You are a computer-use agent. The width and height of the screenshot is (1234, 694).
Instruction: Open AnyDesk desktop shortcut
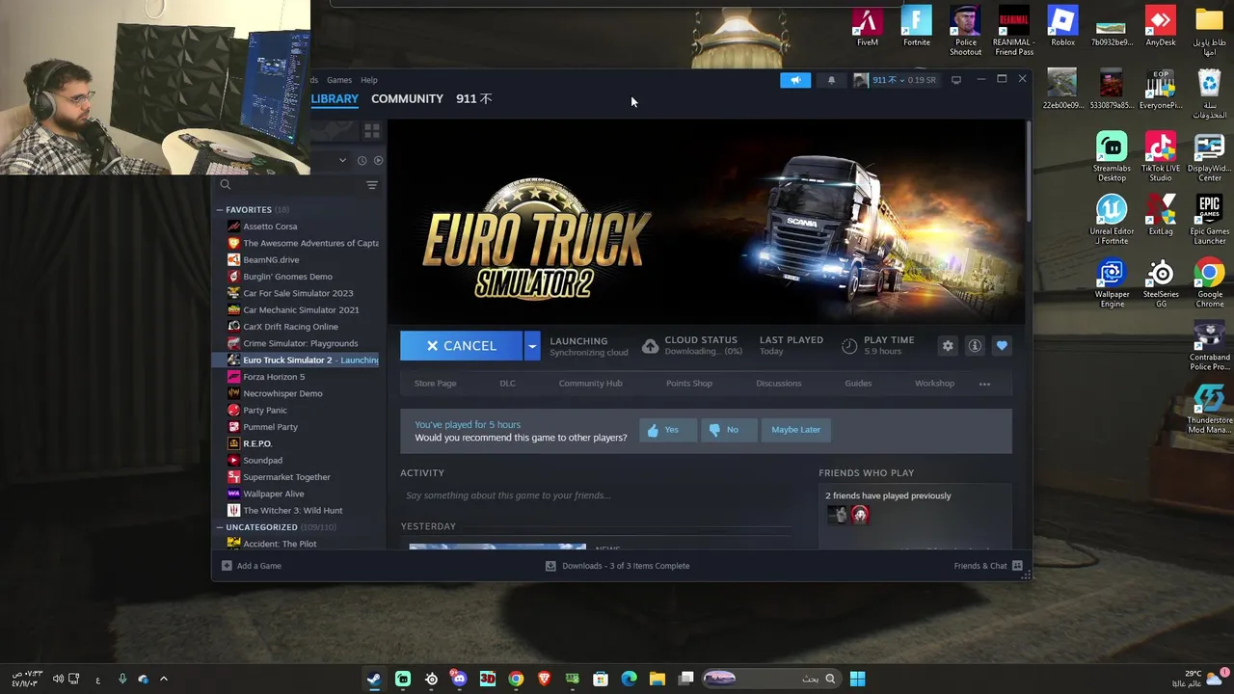[x=1160, y=27]
